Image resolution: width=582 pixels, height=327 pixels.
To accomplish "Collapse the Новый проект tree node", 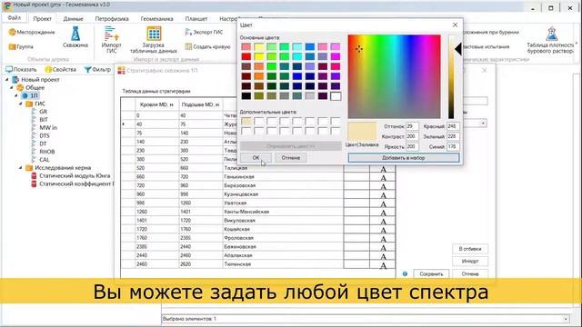I will (7, 79).
